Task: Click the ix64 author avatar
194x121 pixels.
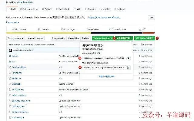Action: pos(11,50)
